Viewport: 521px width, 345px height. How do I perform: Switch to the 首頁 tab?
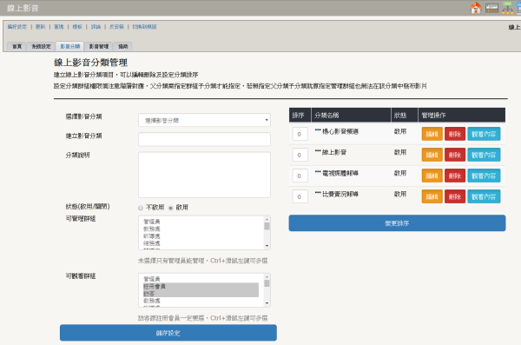(17, 46)
